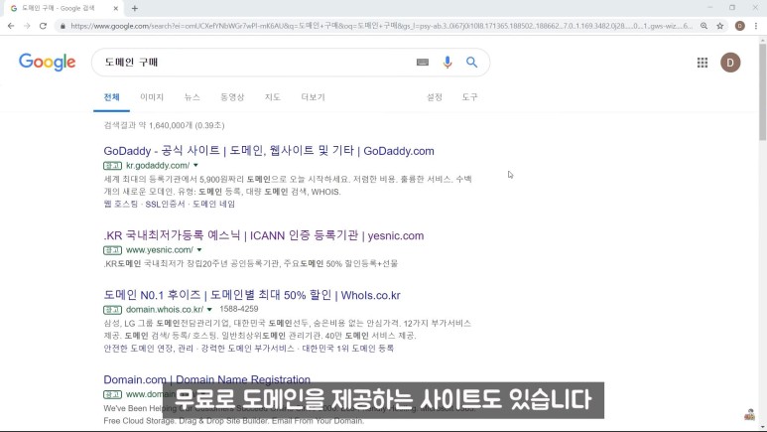The height and width of the screenshot is (432, 767).
Task: Click the padlock site info icon
Action: tap(63, 26)
